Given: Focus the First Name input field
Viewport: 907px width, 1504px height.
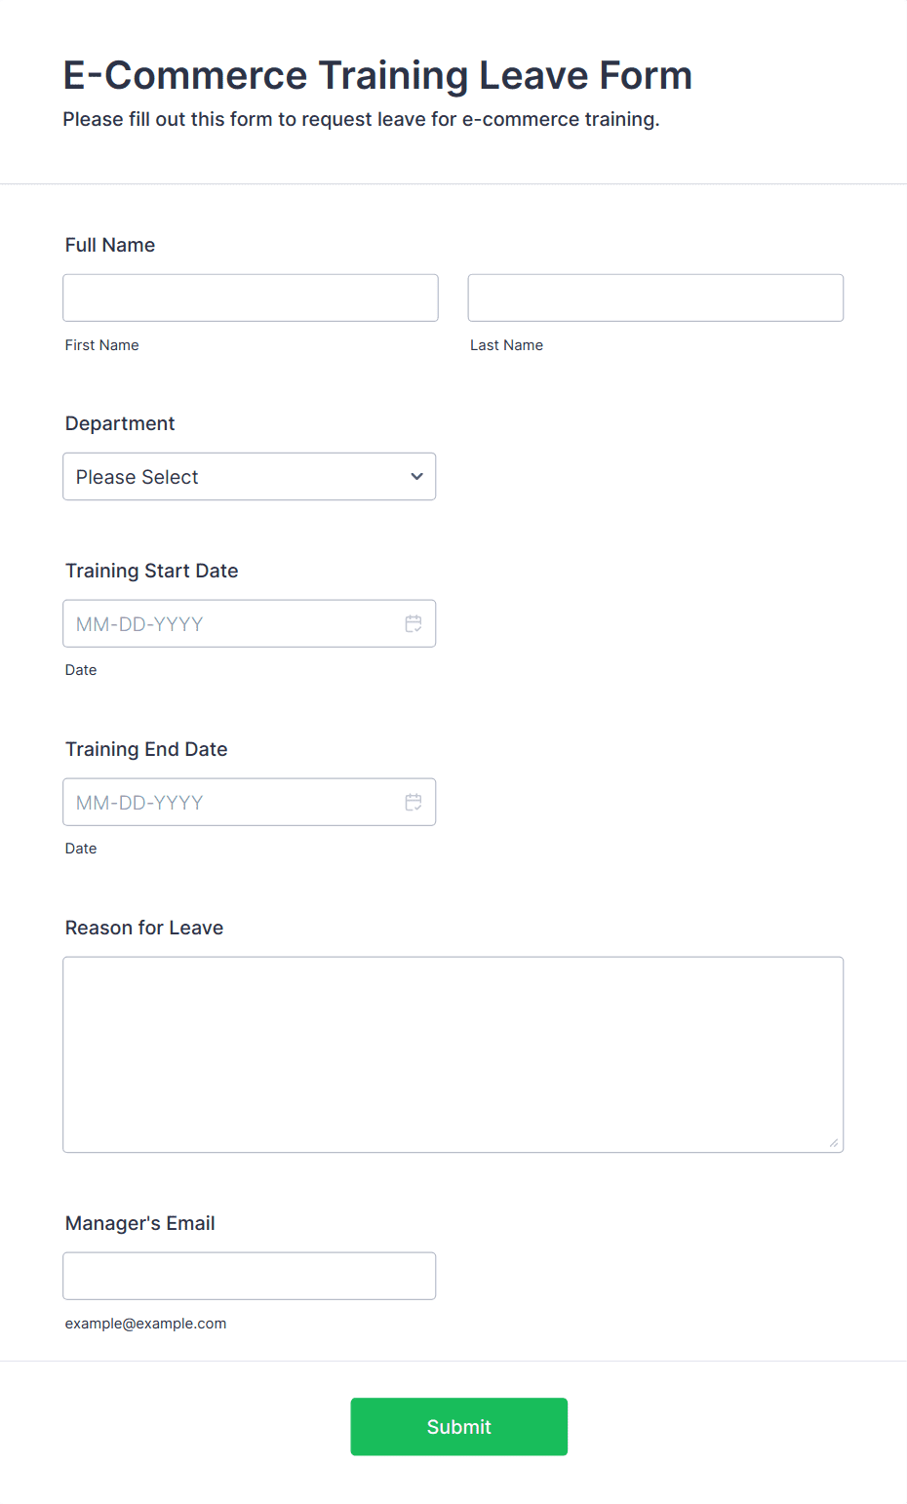Looking at the screenshot, I should [251, 297].
